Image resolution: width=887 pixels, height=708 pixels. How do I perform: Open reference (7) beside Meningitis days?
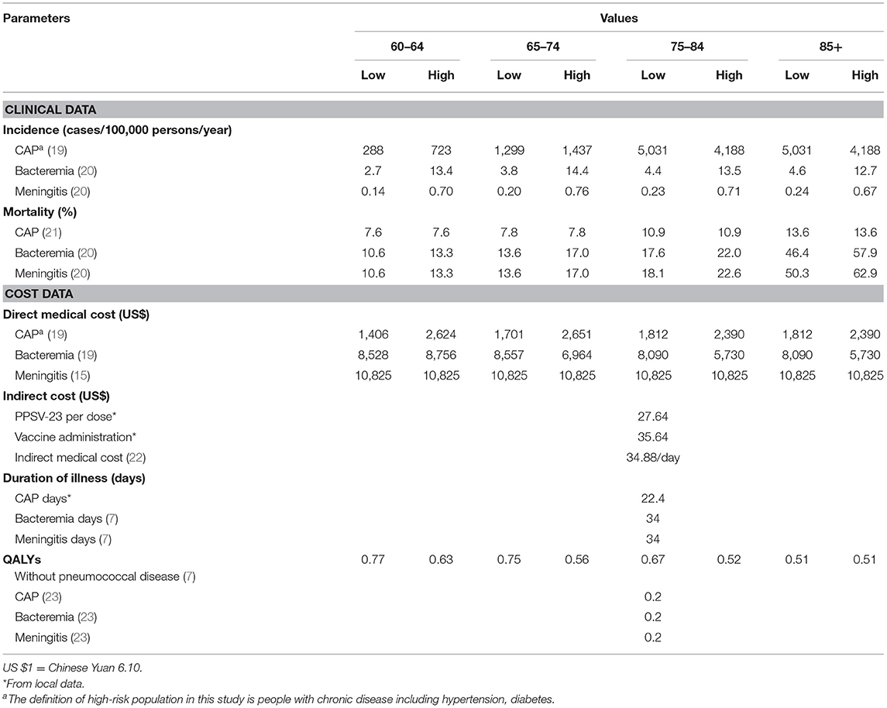(x=105, y=539)
